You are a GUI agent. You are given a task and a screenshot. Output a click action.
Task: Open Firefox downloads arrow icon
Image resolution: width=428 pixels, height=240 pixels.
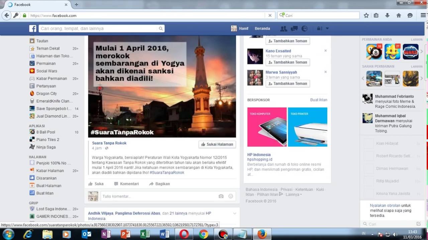[387, 15]
